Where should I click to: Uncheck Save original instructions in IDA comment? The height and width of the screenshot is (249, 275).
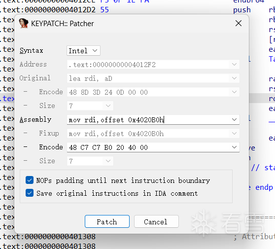[x=30, y=193]
